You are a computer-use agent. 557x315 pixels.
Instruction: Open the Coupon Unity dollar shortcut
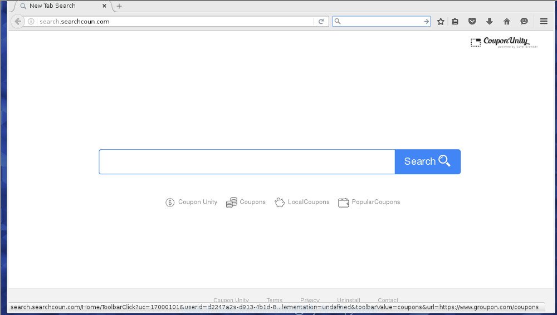tap(191, 202)
